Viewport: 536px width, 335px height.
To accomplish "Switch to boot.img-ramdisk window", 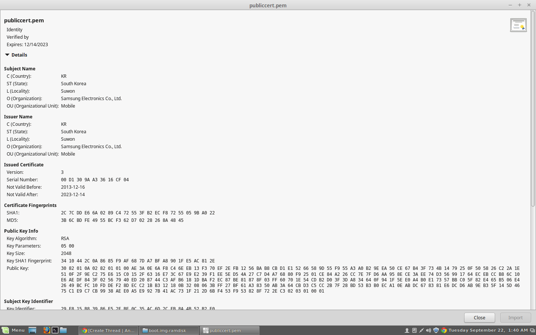I will 169,330.
